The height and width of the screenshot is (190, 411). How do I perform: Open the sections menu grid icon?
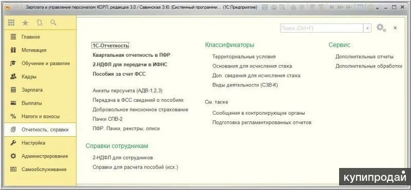point(11,23)
